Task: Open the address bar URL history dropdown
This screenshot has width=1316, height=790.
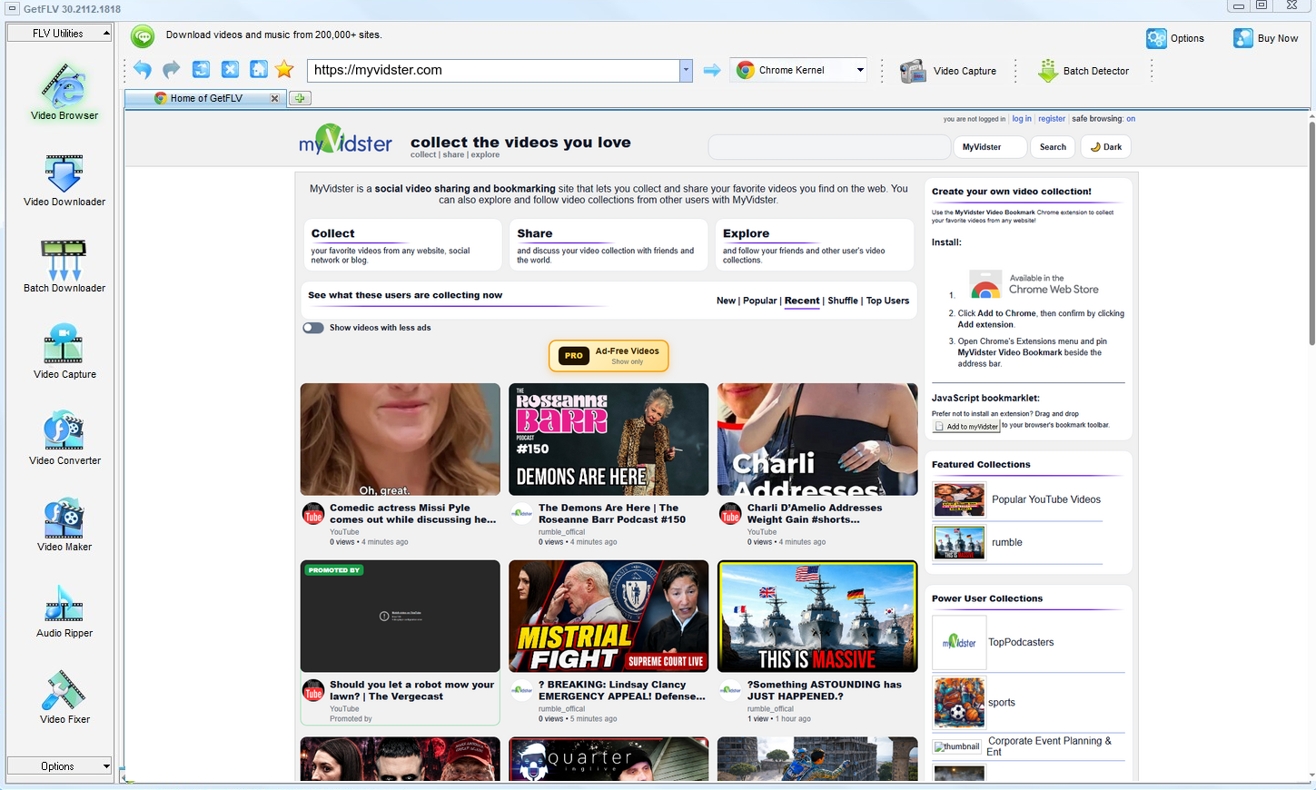Action: (686, 70)
